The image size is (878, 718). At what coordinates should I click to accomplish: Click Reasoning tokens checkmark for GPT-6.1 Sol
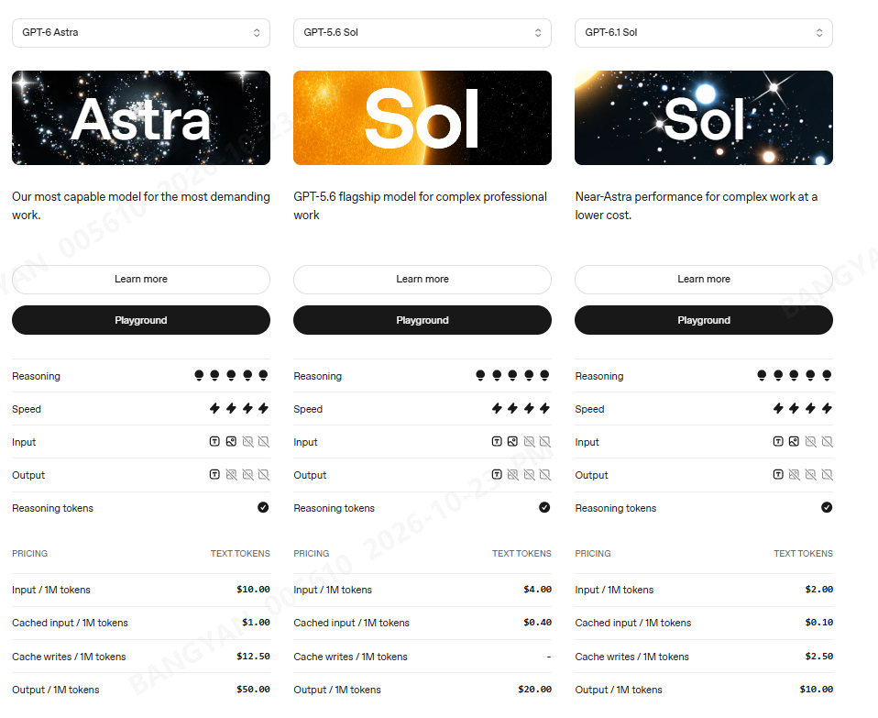click(827, 507)
